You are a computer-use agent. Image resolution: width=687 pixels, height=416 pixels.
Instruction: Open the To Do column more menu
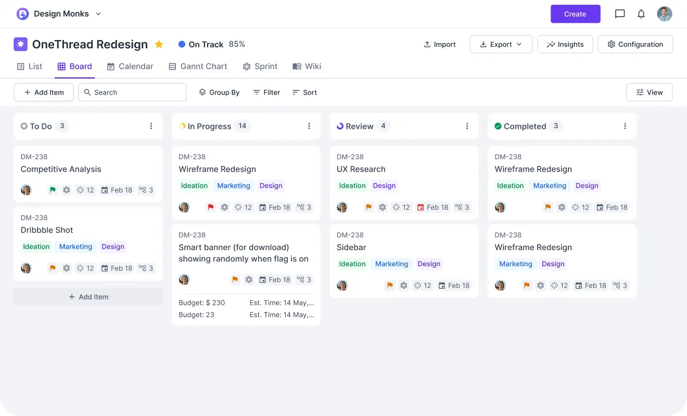click(x=151, y=126)
